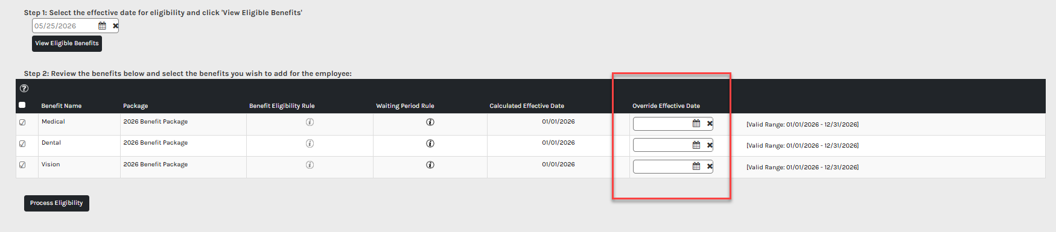1056x232 pixels.
Task: Click the Waiting Period Rule header
Action: (406, 106)
